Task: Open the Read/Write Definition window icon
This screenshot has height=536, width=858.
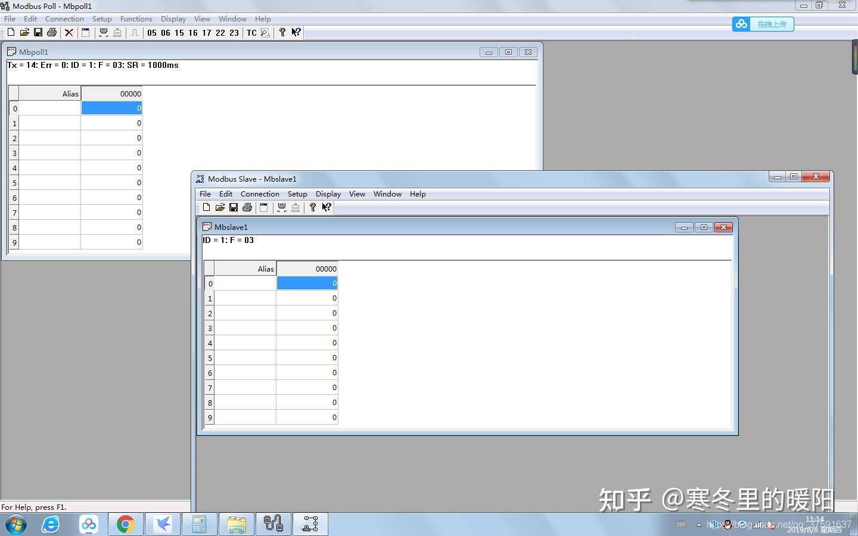Action: coord(86,33)
